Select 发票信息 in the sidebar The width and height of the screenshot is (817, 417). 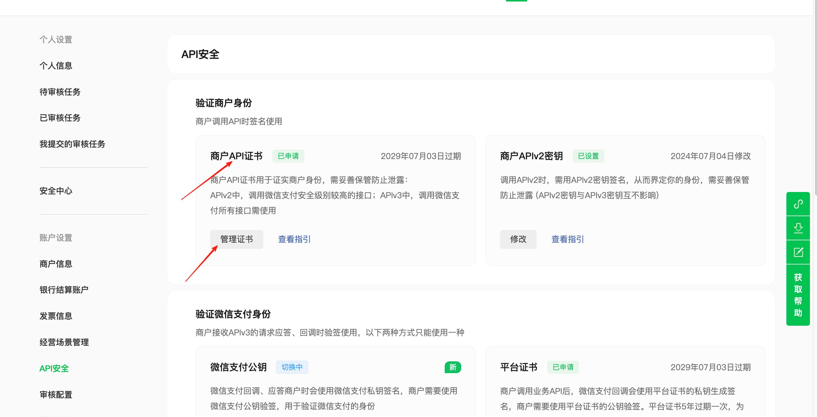56,316
